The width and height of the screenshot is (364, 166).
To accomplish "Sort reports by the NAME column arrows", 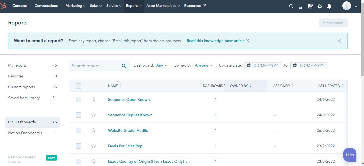I will [x=120, y=85].
